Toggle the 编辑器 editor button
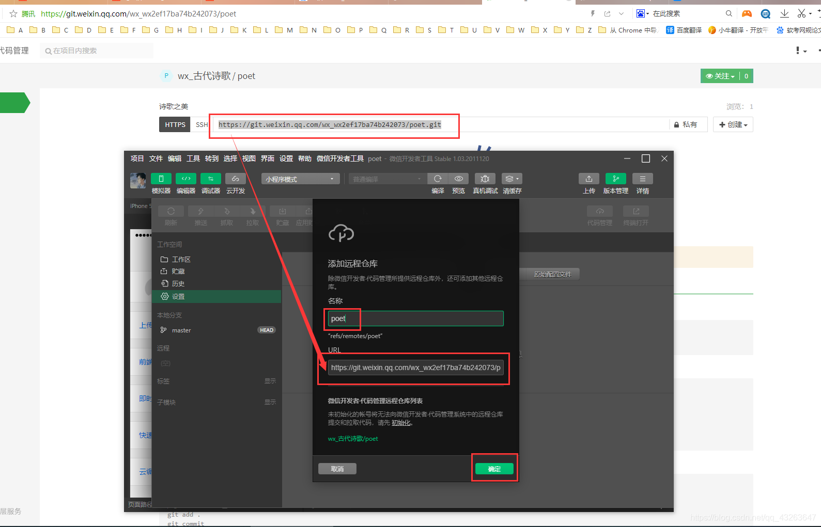The image size is (821, 527). (186, 179)
